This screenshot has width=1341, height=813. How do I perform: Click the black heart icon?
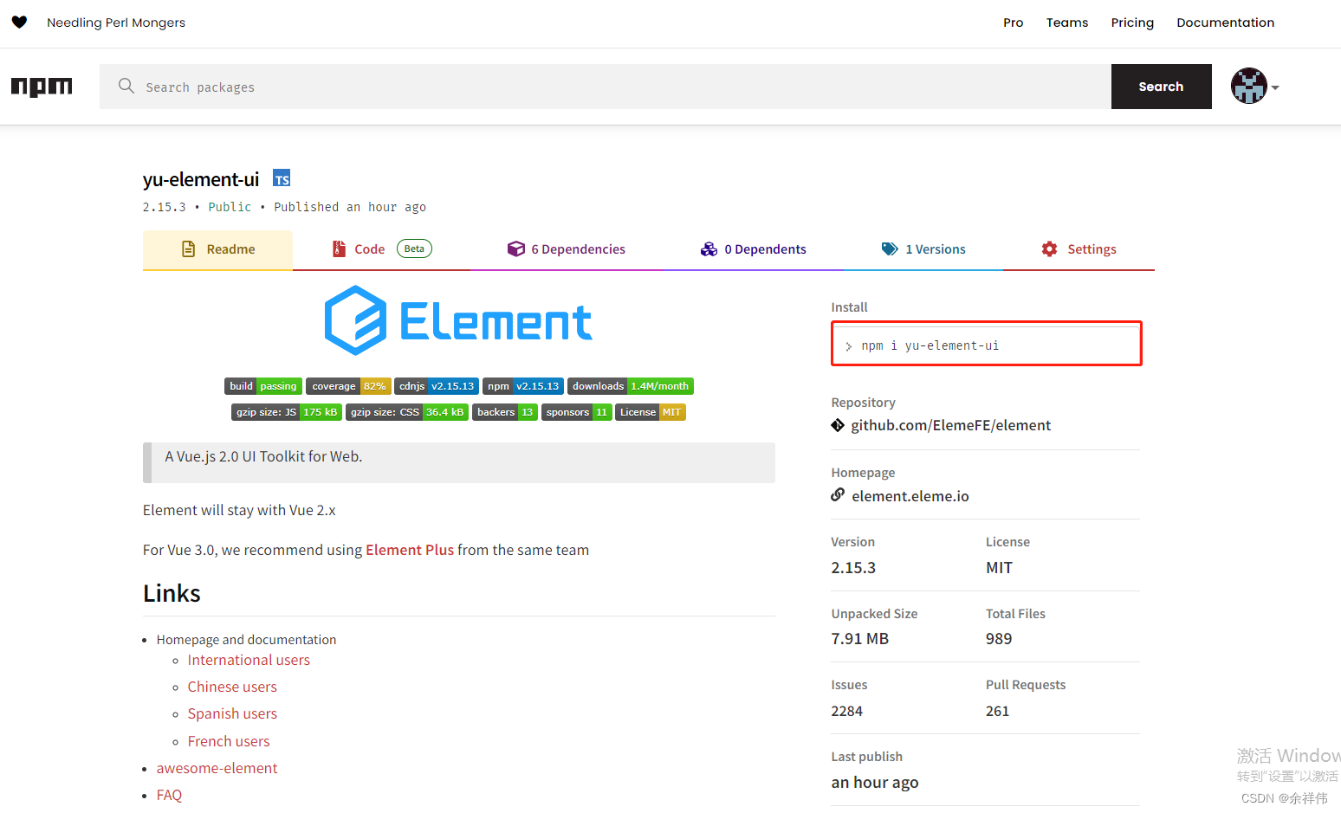point(19,23)
